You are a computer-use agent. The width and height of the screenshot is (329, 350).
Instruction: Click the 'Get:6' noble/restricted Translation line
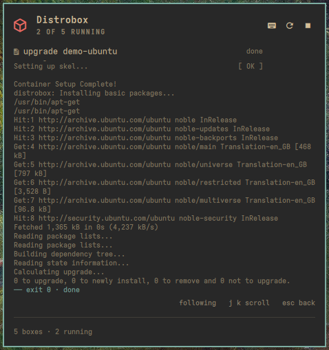coord(164,187)
